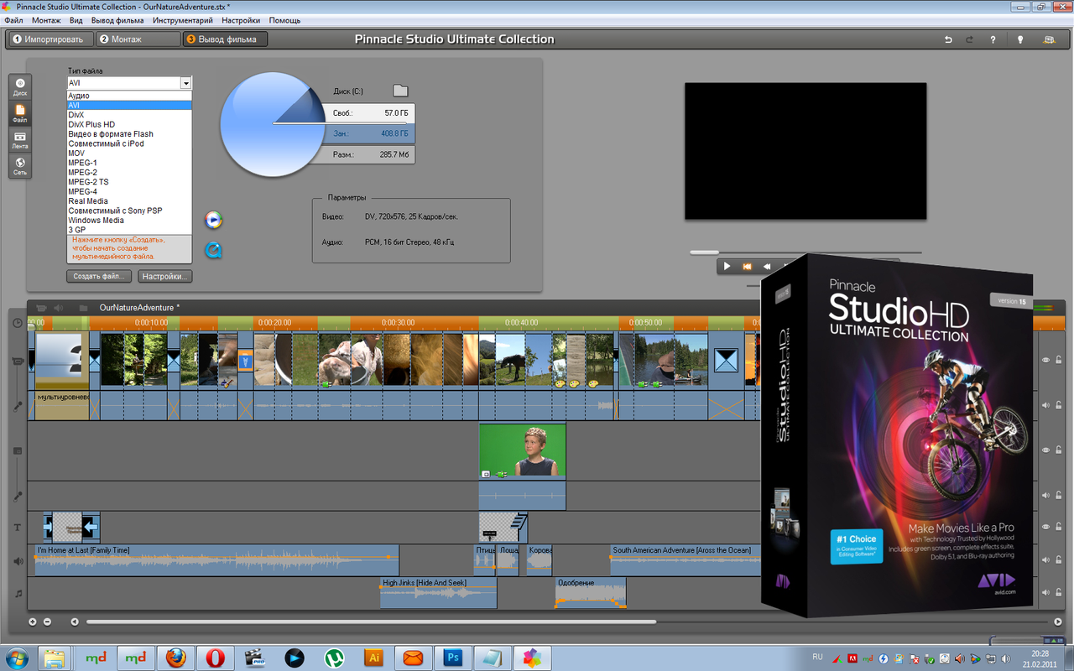Undo the last action in Studio
The image size is (1074, 671).
tap(948, 39)
